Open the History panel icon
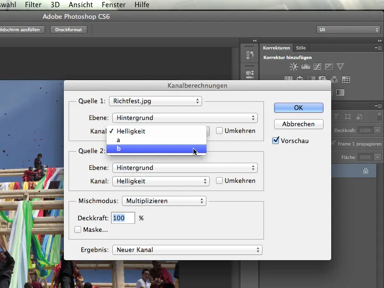Screen dimensions: 384x288 tap(250, 54)
